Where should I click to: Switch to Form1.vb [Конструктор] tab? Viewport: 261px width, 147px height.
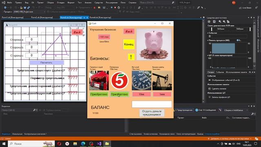13,17
